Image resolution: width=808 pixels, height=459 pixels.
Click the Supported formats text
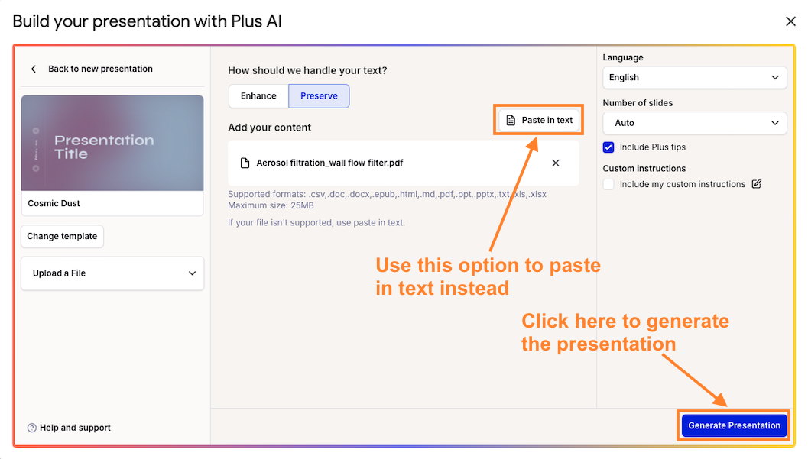click(387, 195)
